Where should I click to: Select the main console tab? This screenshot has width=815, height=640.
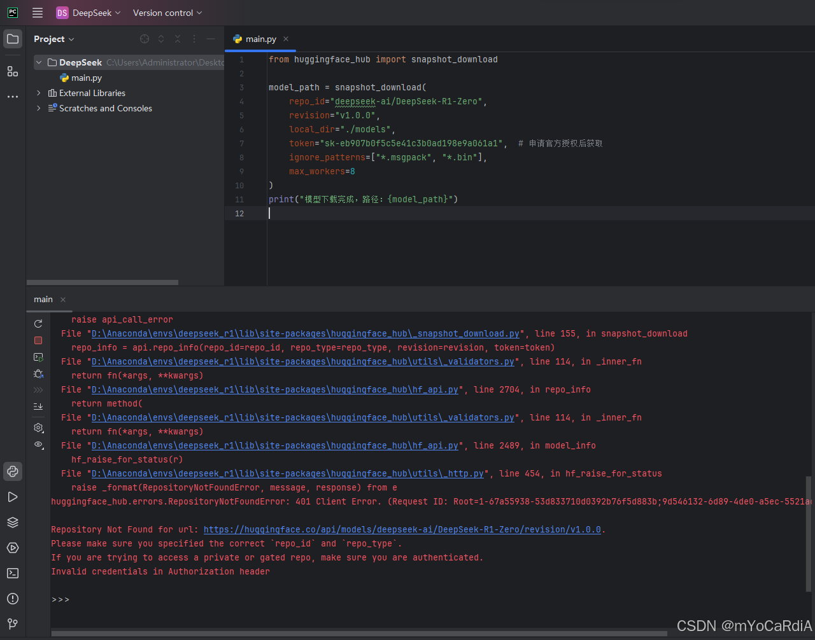[x=43, y=299]
